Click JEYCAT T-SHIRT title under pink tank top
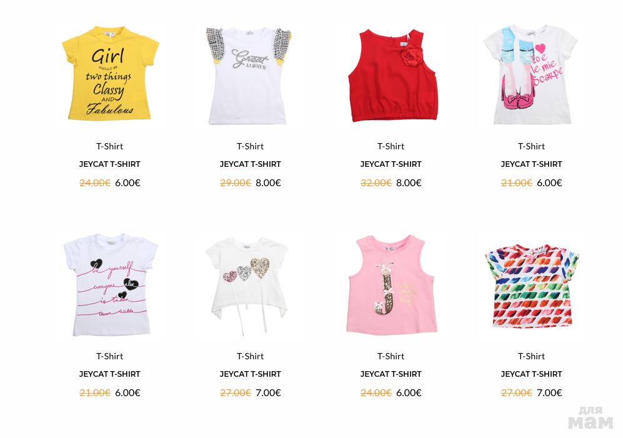This screenshot has width=623, height=438. (391, 374)
